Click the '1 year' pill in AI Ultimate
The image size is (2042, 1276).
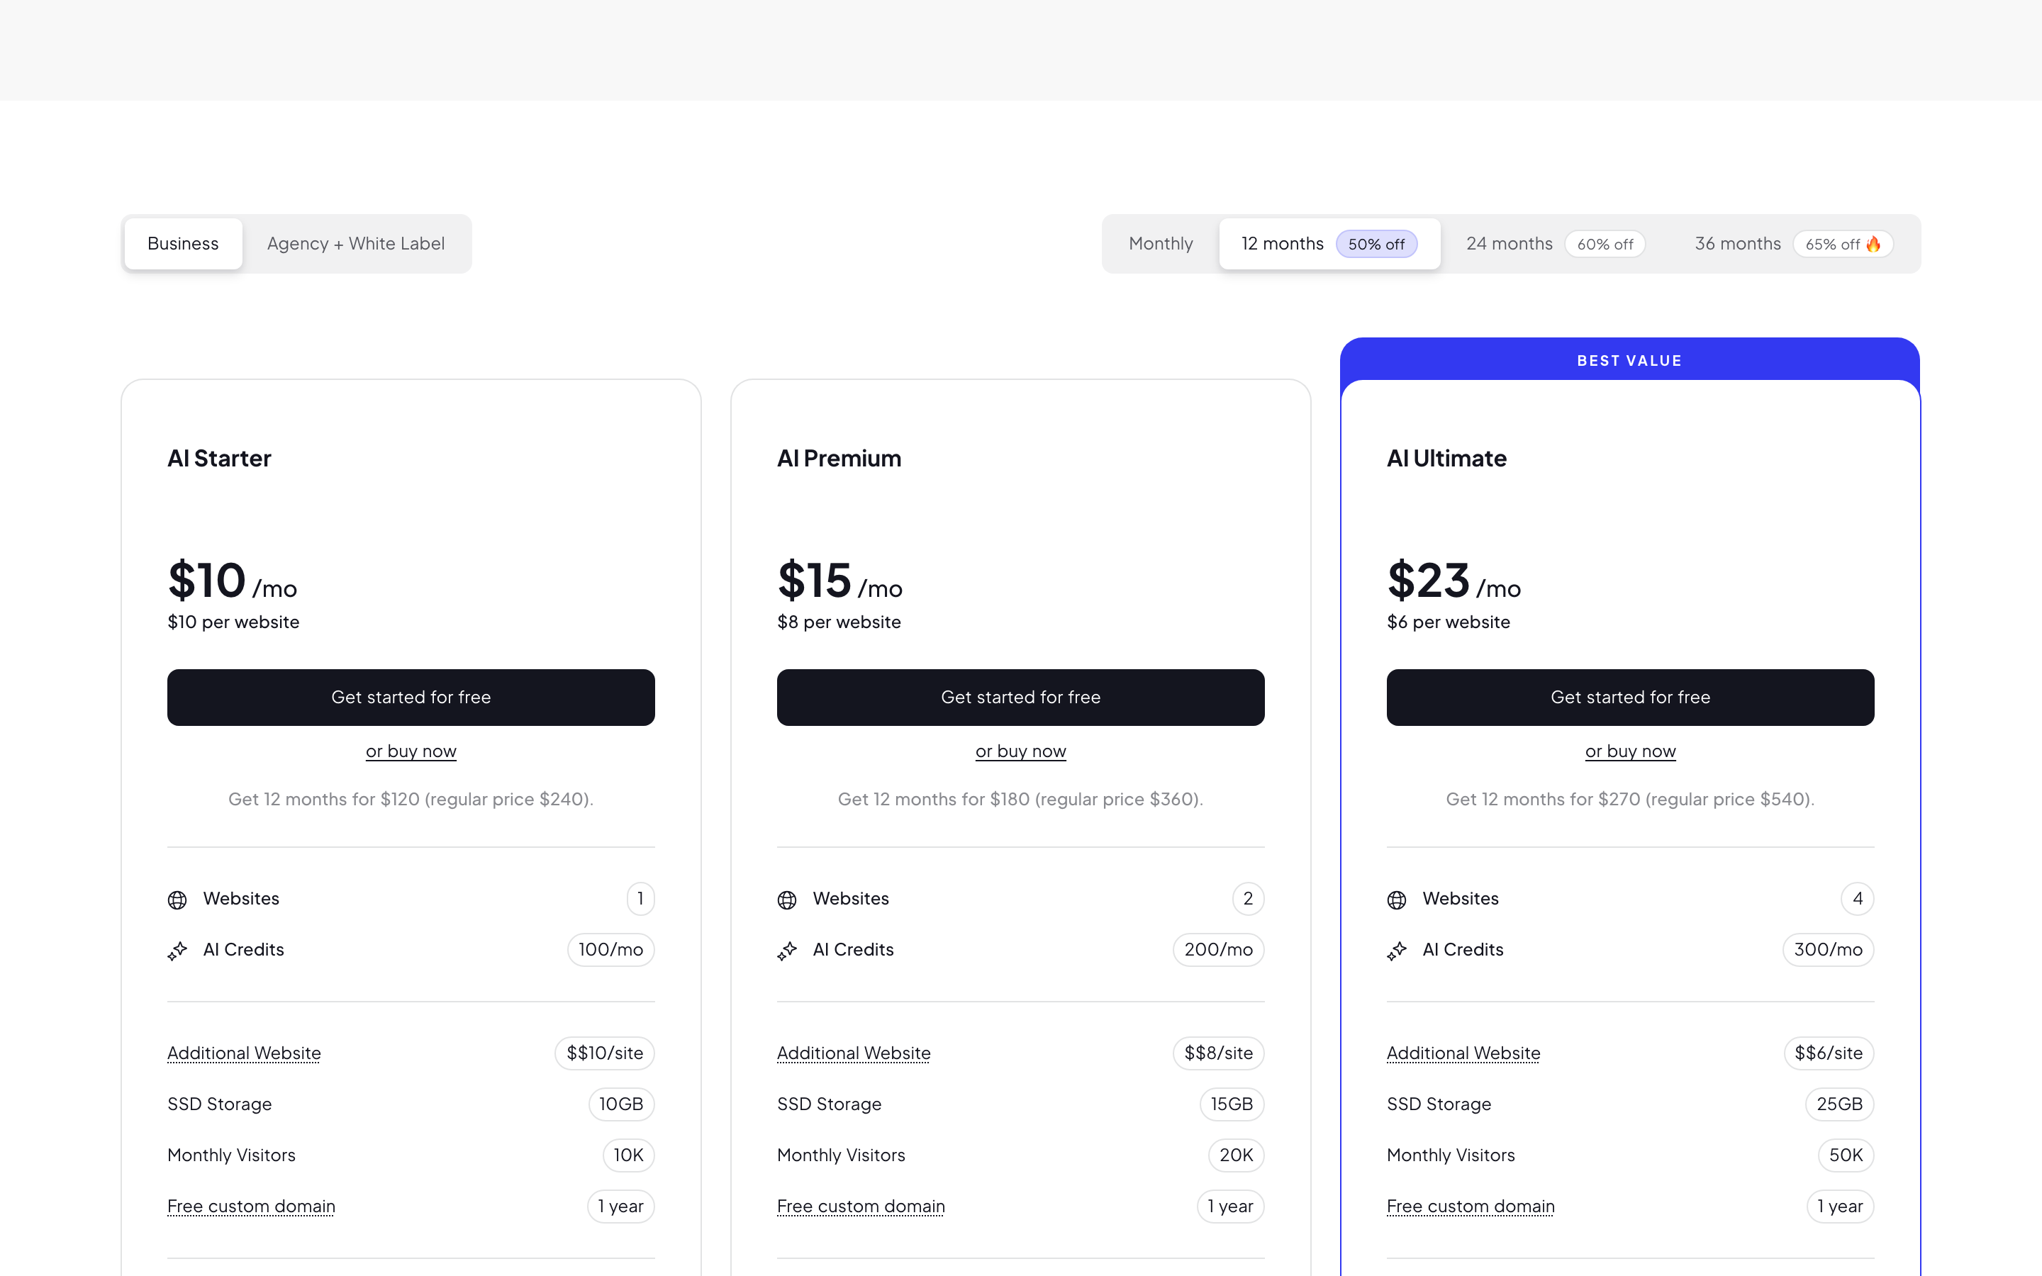[1841, 1207]
